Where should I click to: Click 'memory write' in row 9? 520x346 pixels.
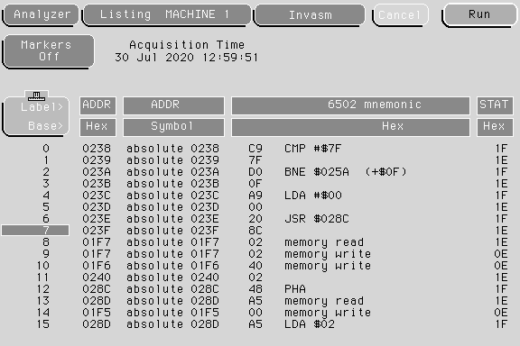[x=328, y=254]
